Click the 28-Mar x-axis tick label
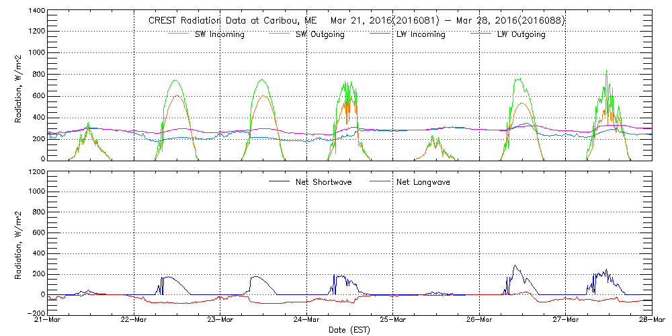672x336 pixels. click(x=650, y=320)
